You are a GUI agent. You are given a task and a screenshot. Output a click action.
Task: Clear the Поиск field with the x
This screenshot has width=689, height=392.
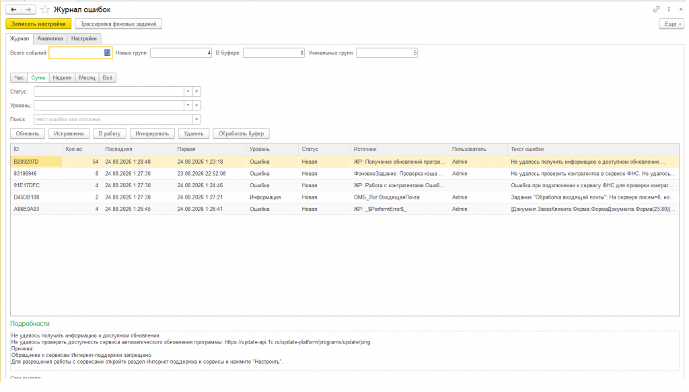(x=196, y=119)
